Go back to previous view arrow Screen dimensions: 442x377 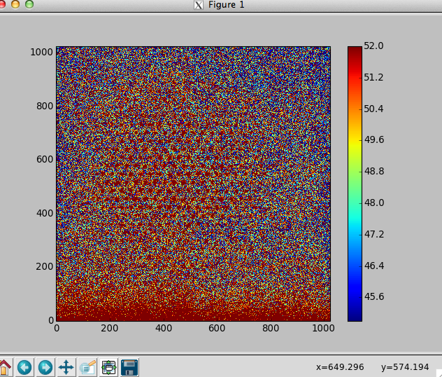coord(24,367)
